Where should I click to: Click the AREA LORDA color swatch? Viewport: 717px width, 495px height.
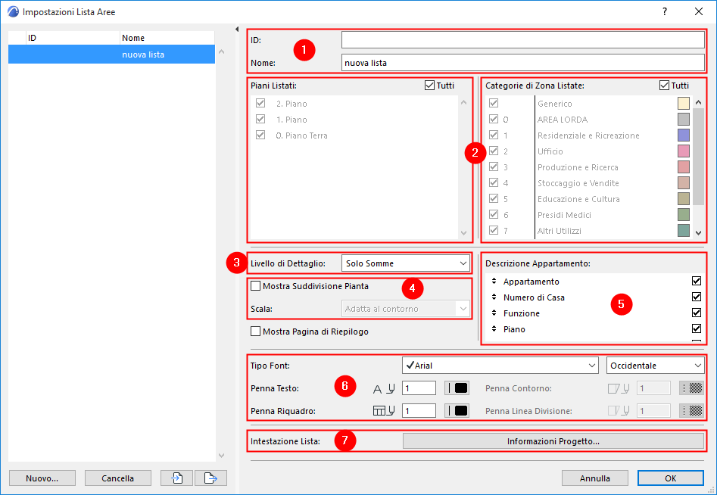[684, 120]
